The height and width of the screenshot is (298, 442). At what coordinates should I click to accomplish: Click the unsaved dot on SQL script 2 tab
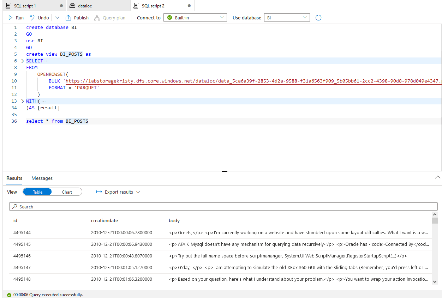tap(189, 6)
